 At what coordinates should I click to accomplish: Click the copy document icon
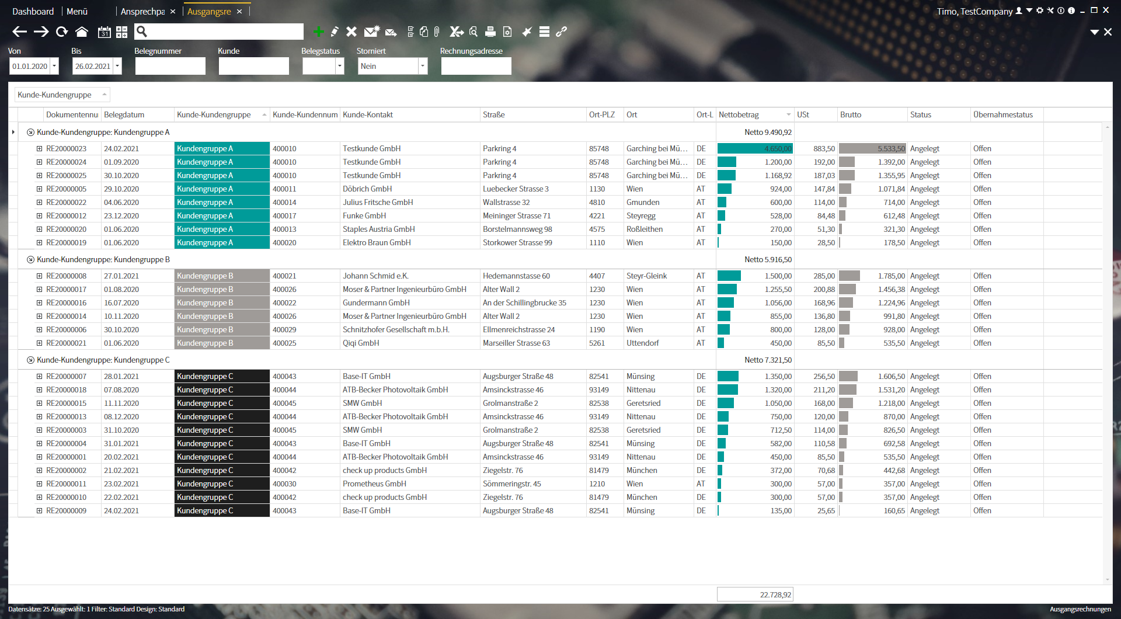tap(424, 32)
